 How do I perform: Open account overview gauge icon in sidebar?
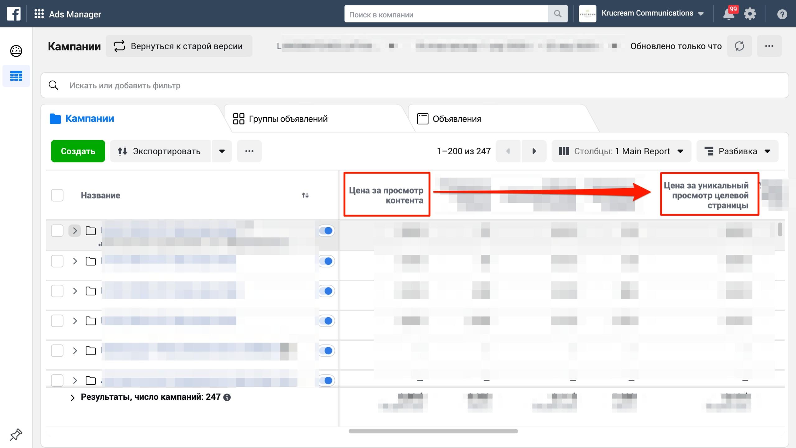tap(16, 51)
